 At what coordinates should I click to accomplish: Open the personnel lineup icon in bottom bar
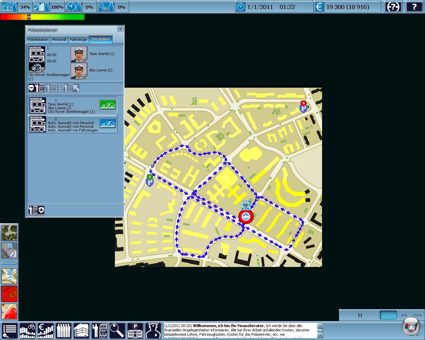pyautogui.click(x=63, y=331)
